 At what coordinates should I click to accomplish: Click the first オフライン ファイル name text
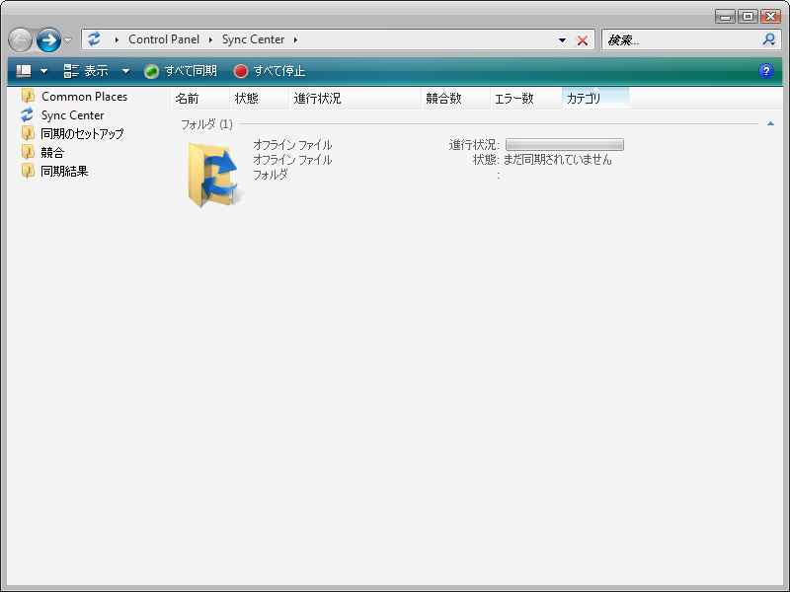292,145
